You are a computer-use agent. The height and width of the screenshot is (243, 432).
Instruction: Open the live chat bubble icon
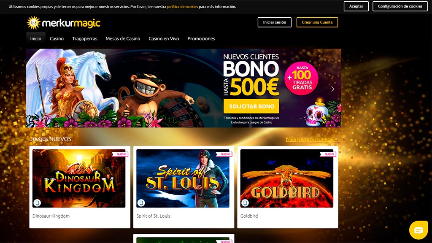[418, 230]
